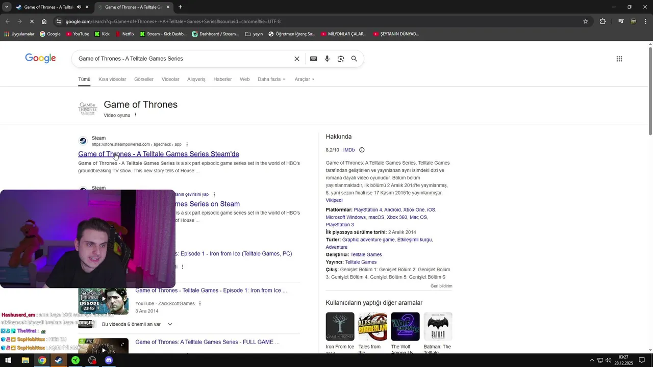Open more options for first Steam result

click(x=187, y=144)
